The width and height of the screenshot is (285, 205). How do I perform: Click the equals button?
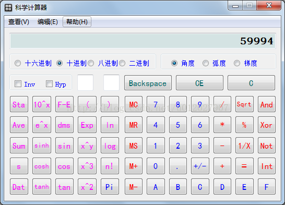coord(244,166)
